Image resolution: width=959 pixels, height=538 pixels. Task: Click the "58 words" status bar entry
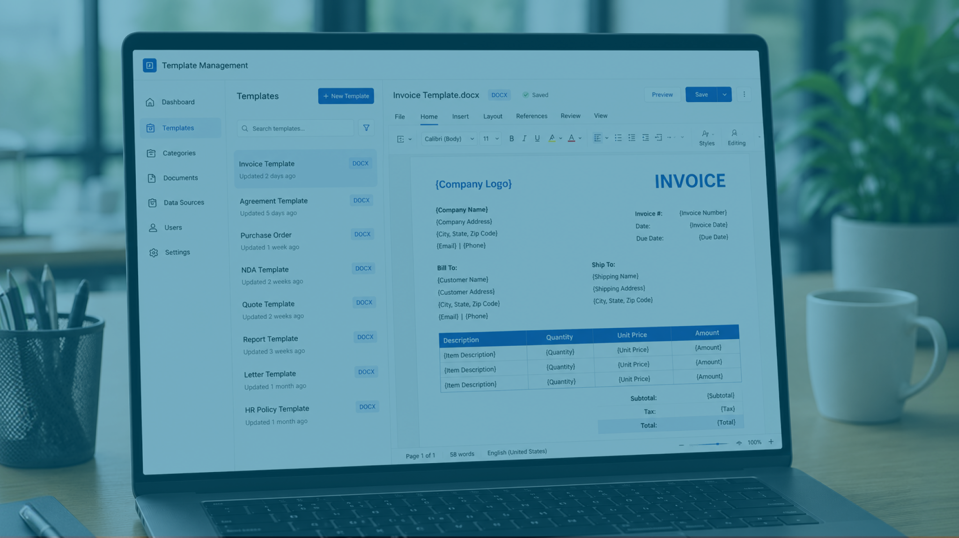click(x=462, y=454)
